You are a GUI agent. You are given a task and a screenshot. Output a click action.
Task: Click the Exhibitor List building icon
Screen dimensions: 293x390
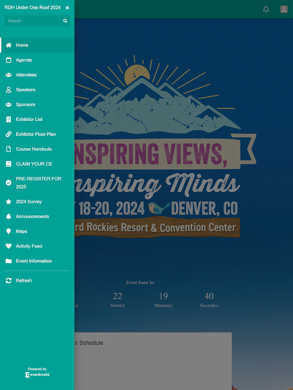tap(8, 119)
